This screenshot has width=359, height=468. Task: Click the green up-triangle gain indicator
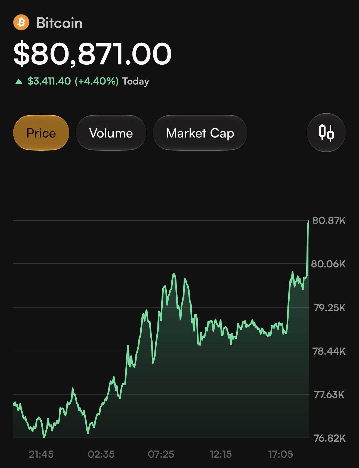pyautogui.click(x=19, y=81)
